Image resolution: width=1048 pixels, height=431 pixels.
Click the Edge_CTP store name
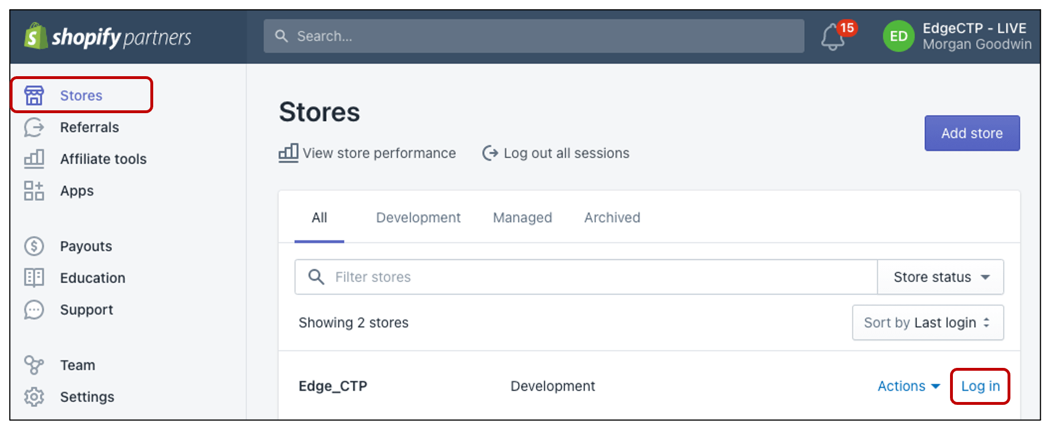333,386
